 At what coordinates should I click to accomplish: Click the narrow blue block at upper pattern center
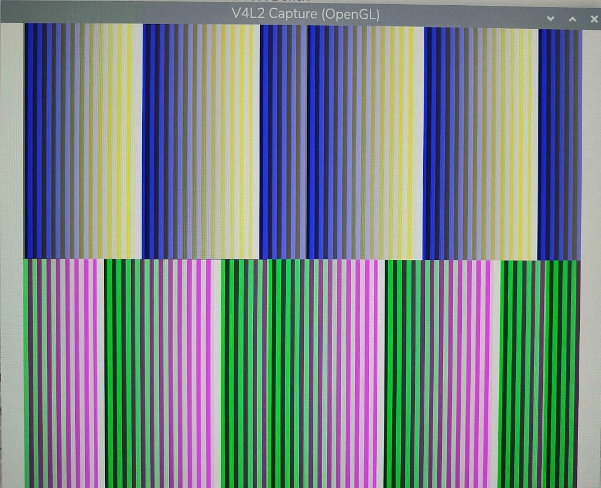click(283, 142)
